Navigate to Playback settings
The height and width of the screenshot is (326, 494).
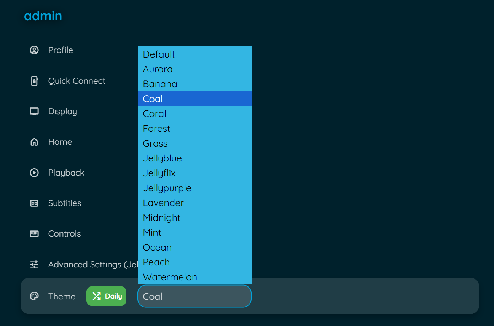66,173
